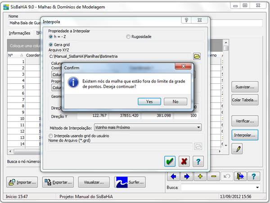Select the h = -Z radio button
Screen dimensions: 270x203
pyautogui.click(x=50, y=36)
